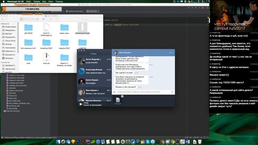Open chat with Анюта Куцина
The height and width of the screenshot is (145, 258).
94,81
